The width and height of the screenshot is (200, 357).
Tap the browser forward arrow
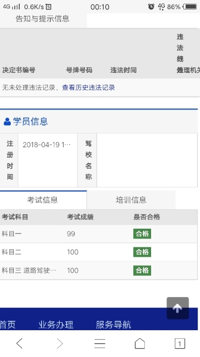60,343
